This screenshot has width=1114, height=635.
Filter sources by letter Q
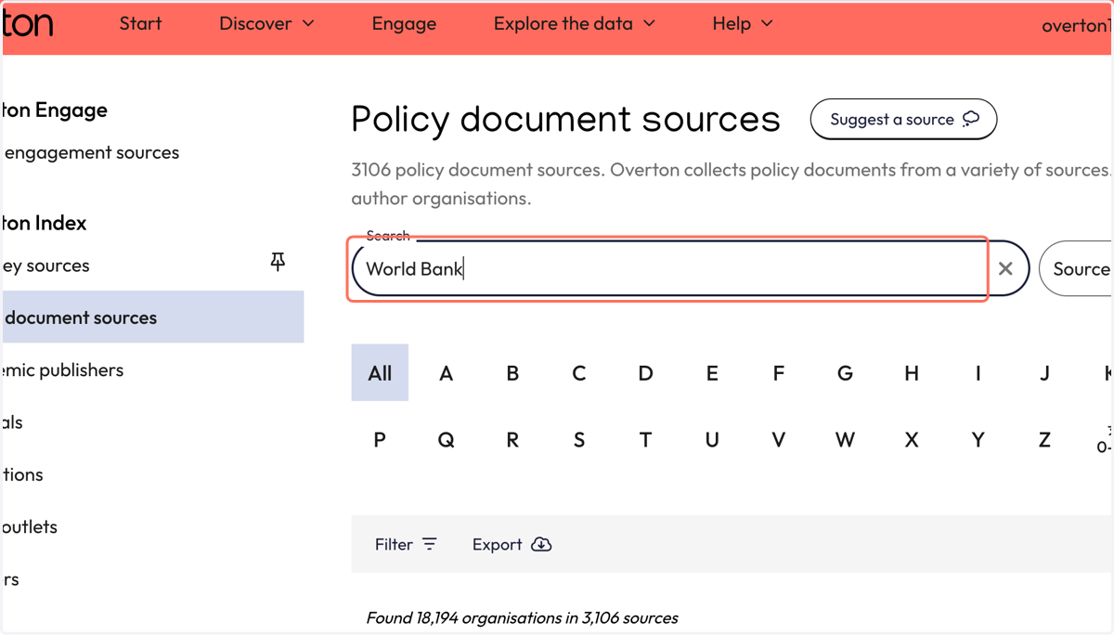coord(447,440)
